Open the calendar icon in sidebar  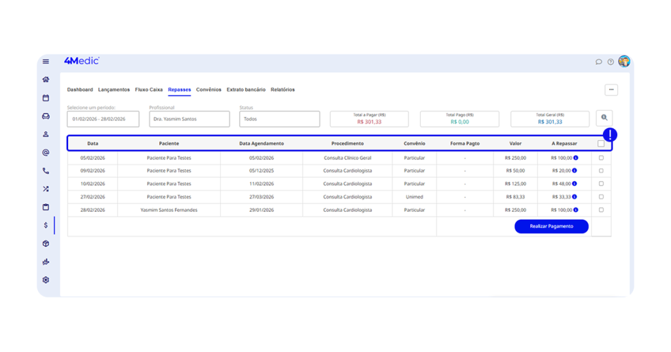click(x=46, y=98)
